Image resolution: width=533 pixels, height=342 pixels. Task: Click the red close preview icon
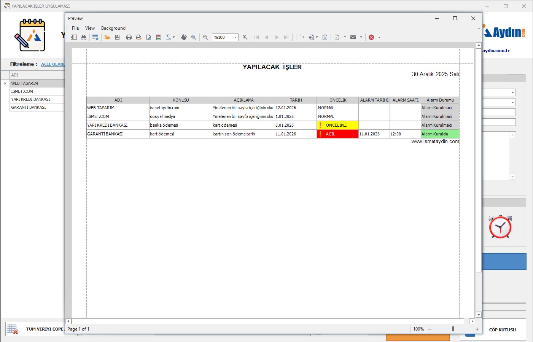click(371, 37)
